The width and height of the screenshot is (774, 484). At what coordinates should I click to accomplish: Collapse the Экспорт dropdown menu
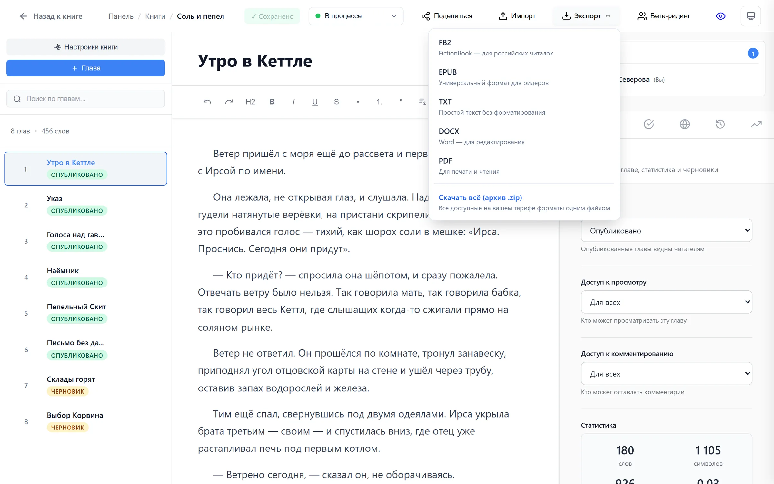586,16
